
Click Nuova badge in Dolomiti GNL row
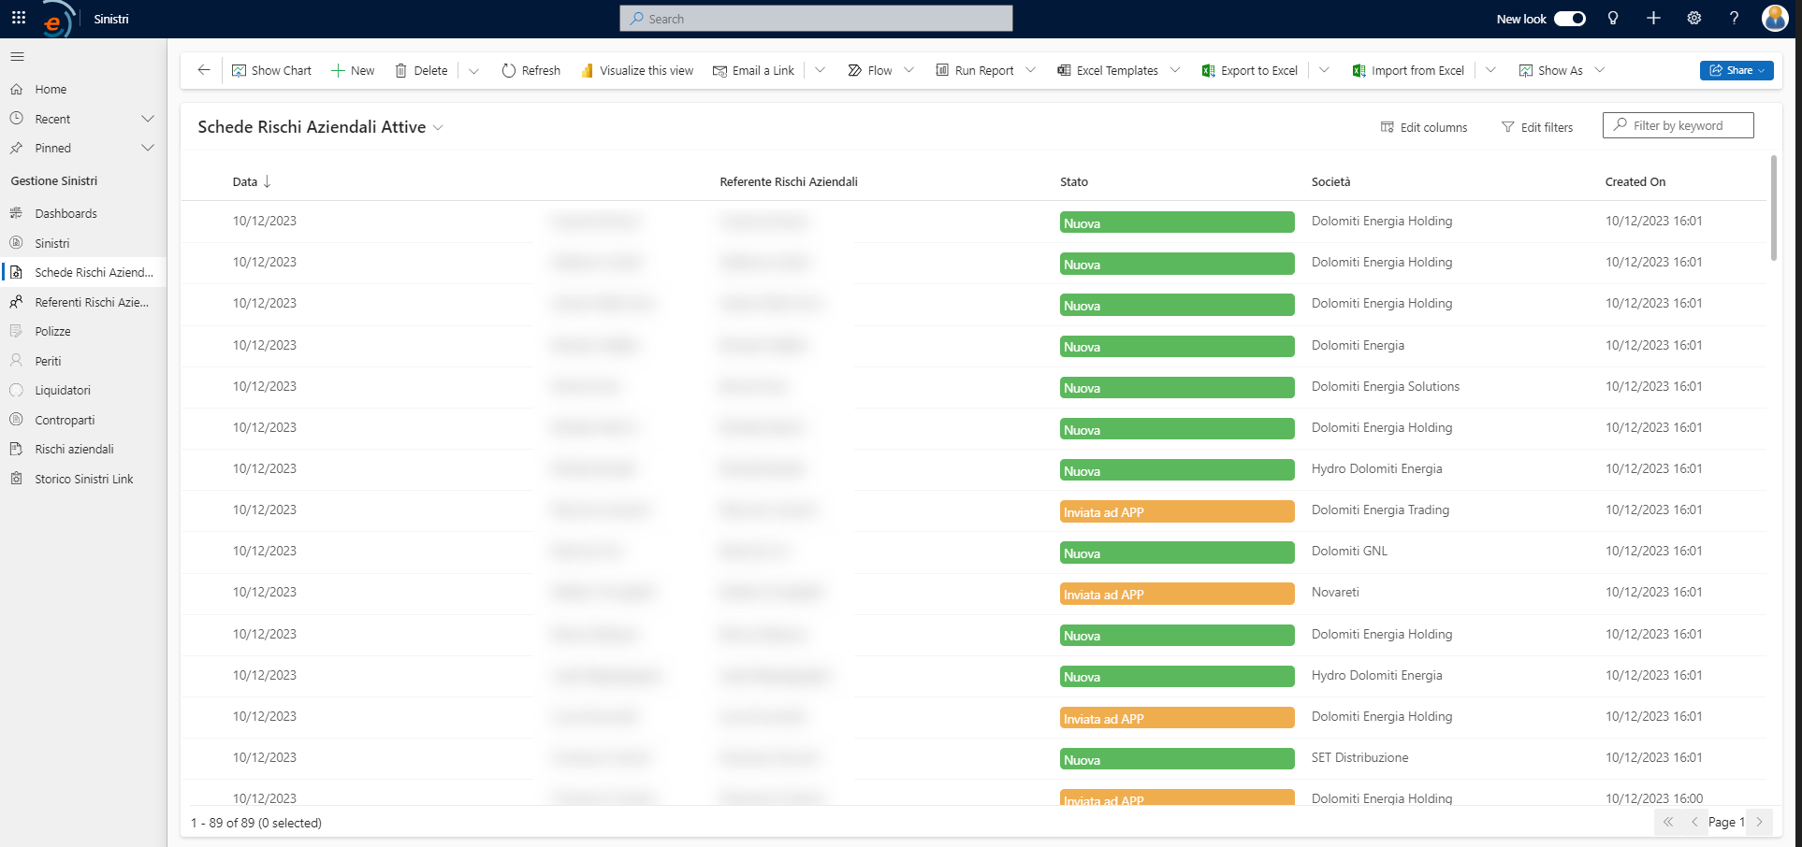1177,553
